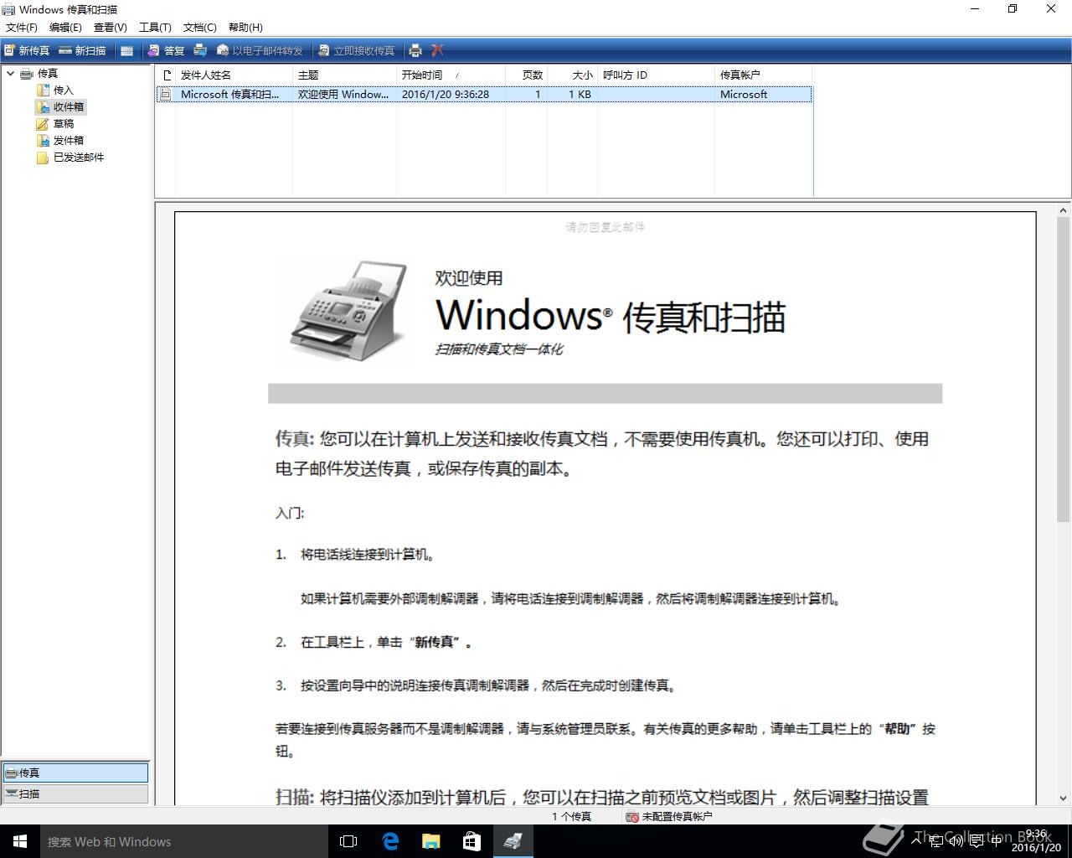Image resolution: width=1072 pixels, height=858 pixels.
Task: Click the Fax and Scan taskbar icon
Action: (x=513, y=841)
